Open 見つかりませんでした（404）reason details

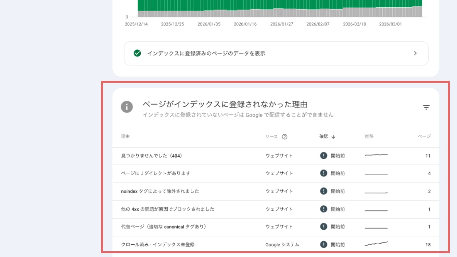[153, 156]
